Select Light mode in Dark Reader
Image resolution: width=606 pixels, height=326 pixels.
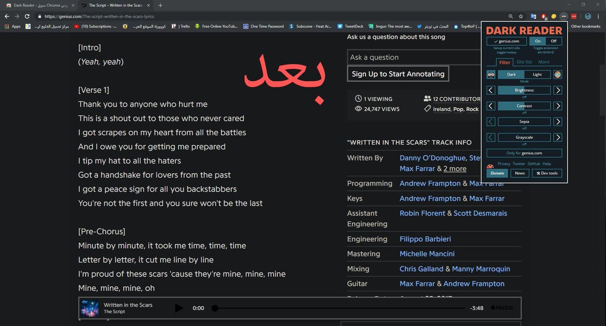tap(537, 75)
